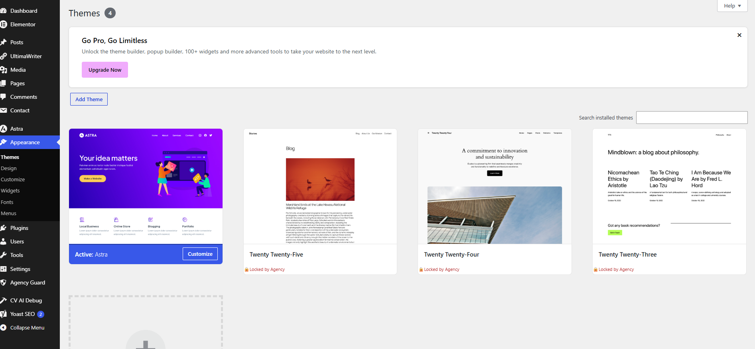This screenshot has width=755, height=349.
Task: Click the Contact envelope icon
Action: [3, 110]
